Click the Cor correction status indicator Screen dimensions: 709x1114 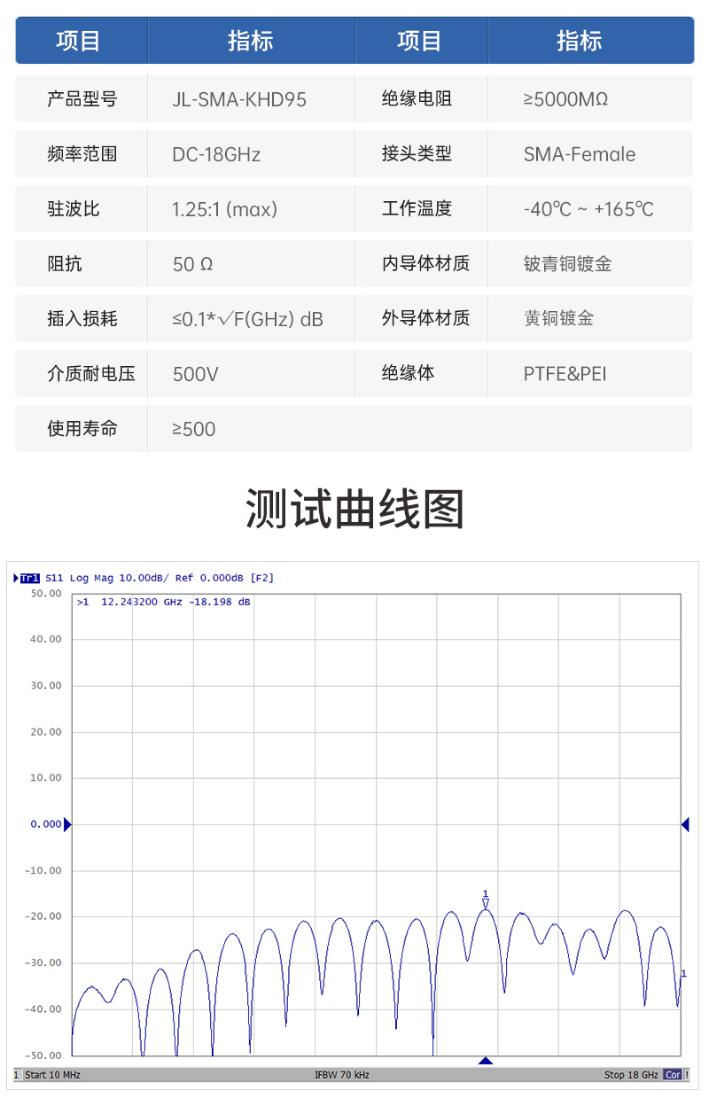pyautogui.click(x=674, y=1075)
